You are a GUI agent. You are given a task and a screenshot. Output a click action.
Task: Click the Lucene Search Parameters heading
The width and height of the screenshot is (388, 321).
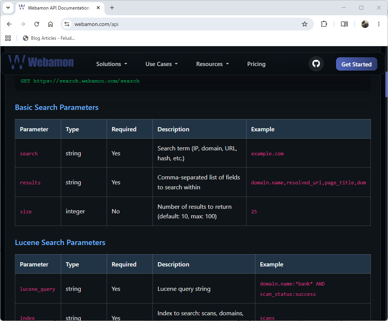coord(60,243)
